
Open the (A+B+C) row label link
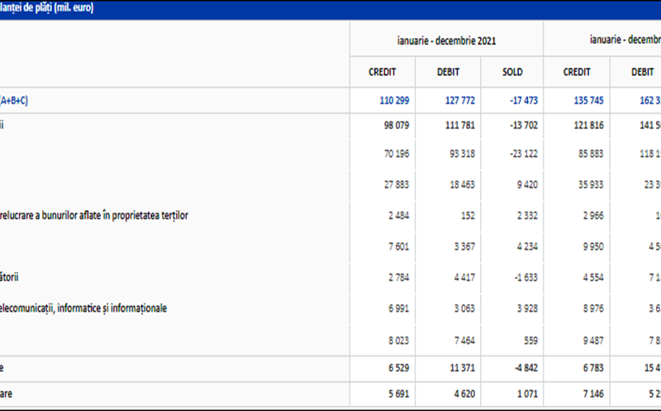pos(16,100)
